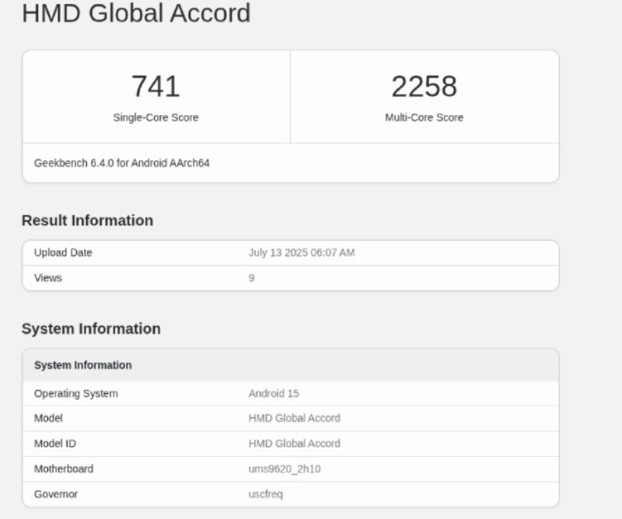The width and height of the screenshot is (622, 519).
Task: Select the Views row label
Action: tap(48, 278)
